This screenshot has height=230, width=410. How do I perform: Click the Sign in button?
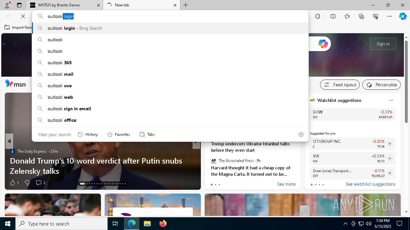click(383, 44)
